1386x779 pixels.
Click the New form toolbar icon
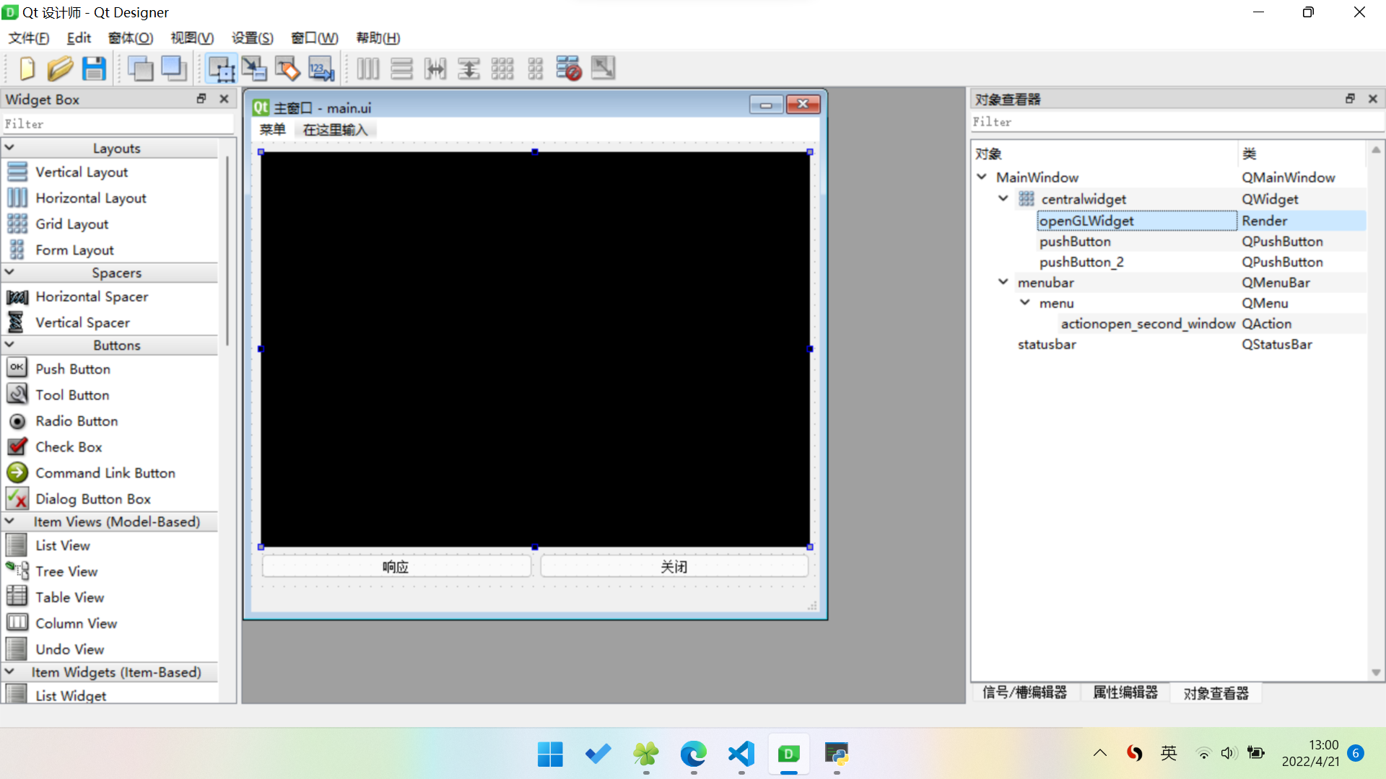click(x=27, y=69)
